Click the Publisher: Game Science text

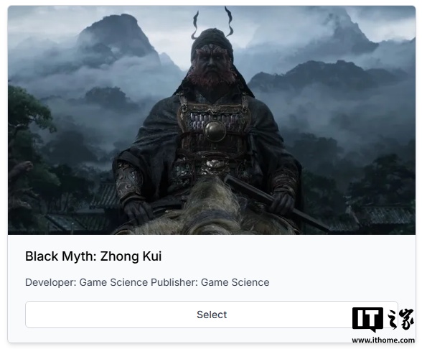[x=210, y=282]
